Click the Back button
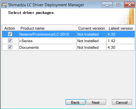This screenshot has width=136, height=109. (x=75, y=102)
